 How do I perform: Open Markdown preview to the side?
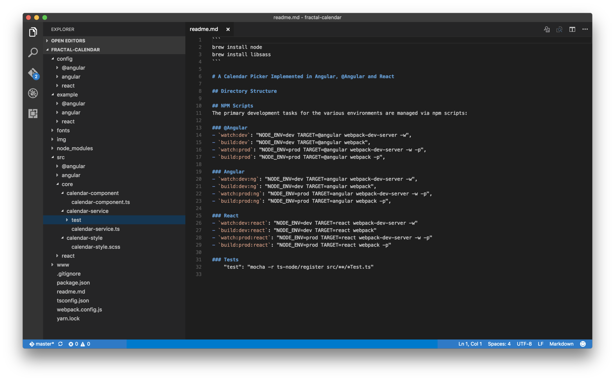click(x=559, y=29)
